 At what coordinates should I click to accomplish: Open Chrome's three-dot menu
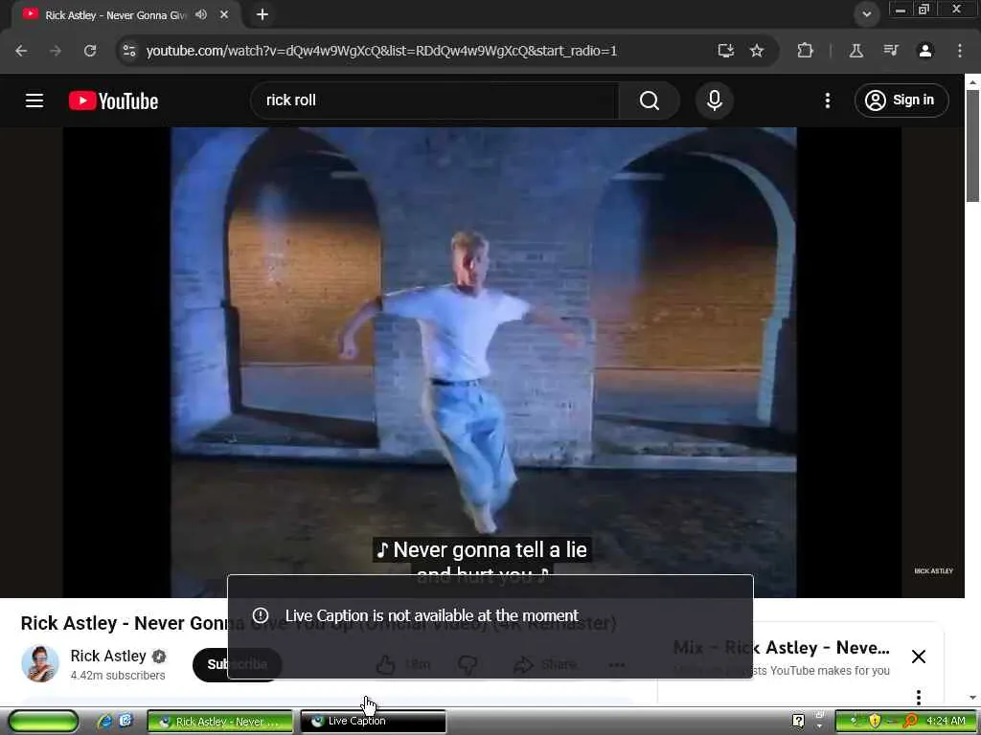tap(960, 51)
